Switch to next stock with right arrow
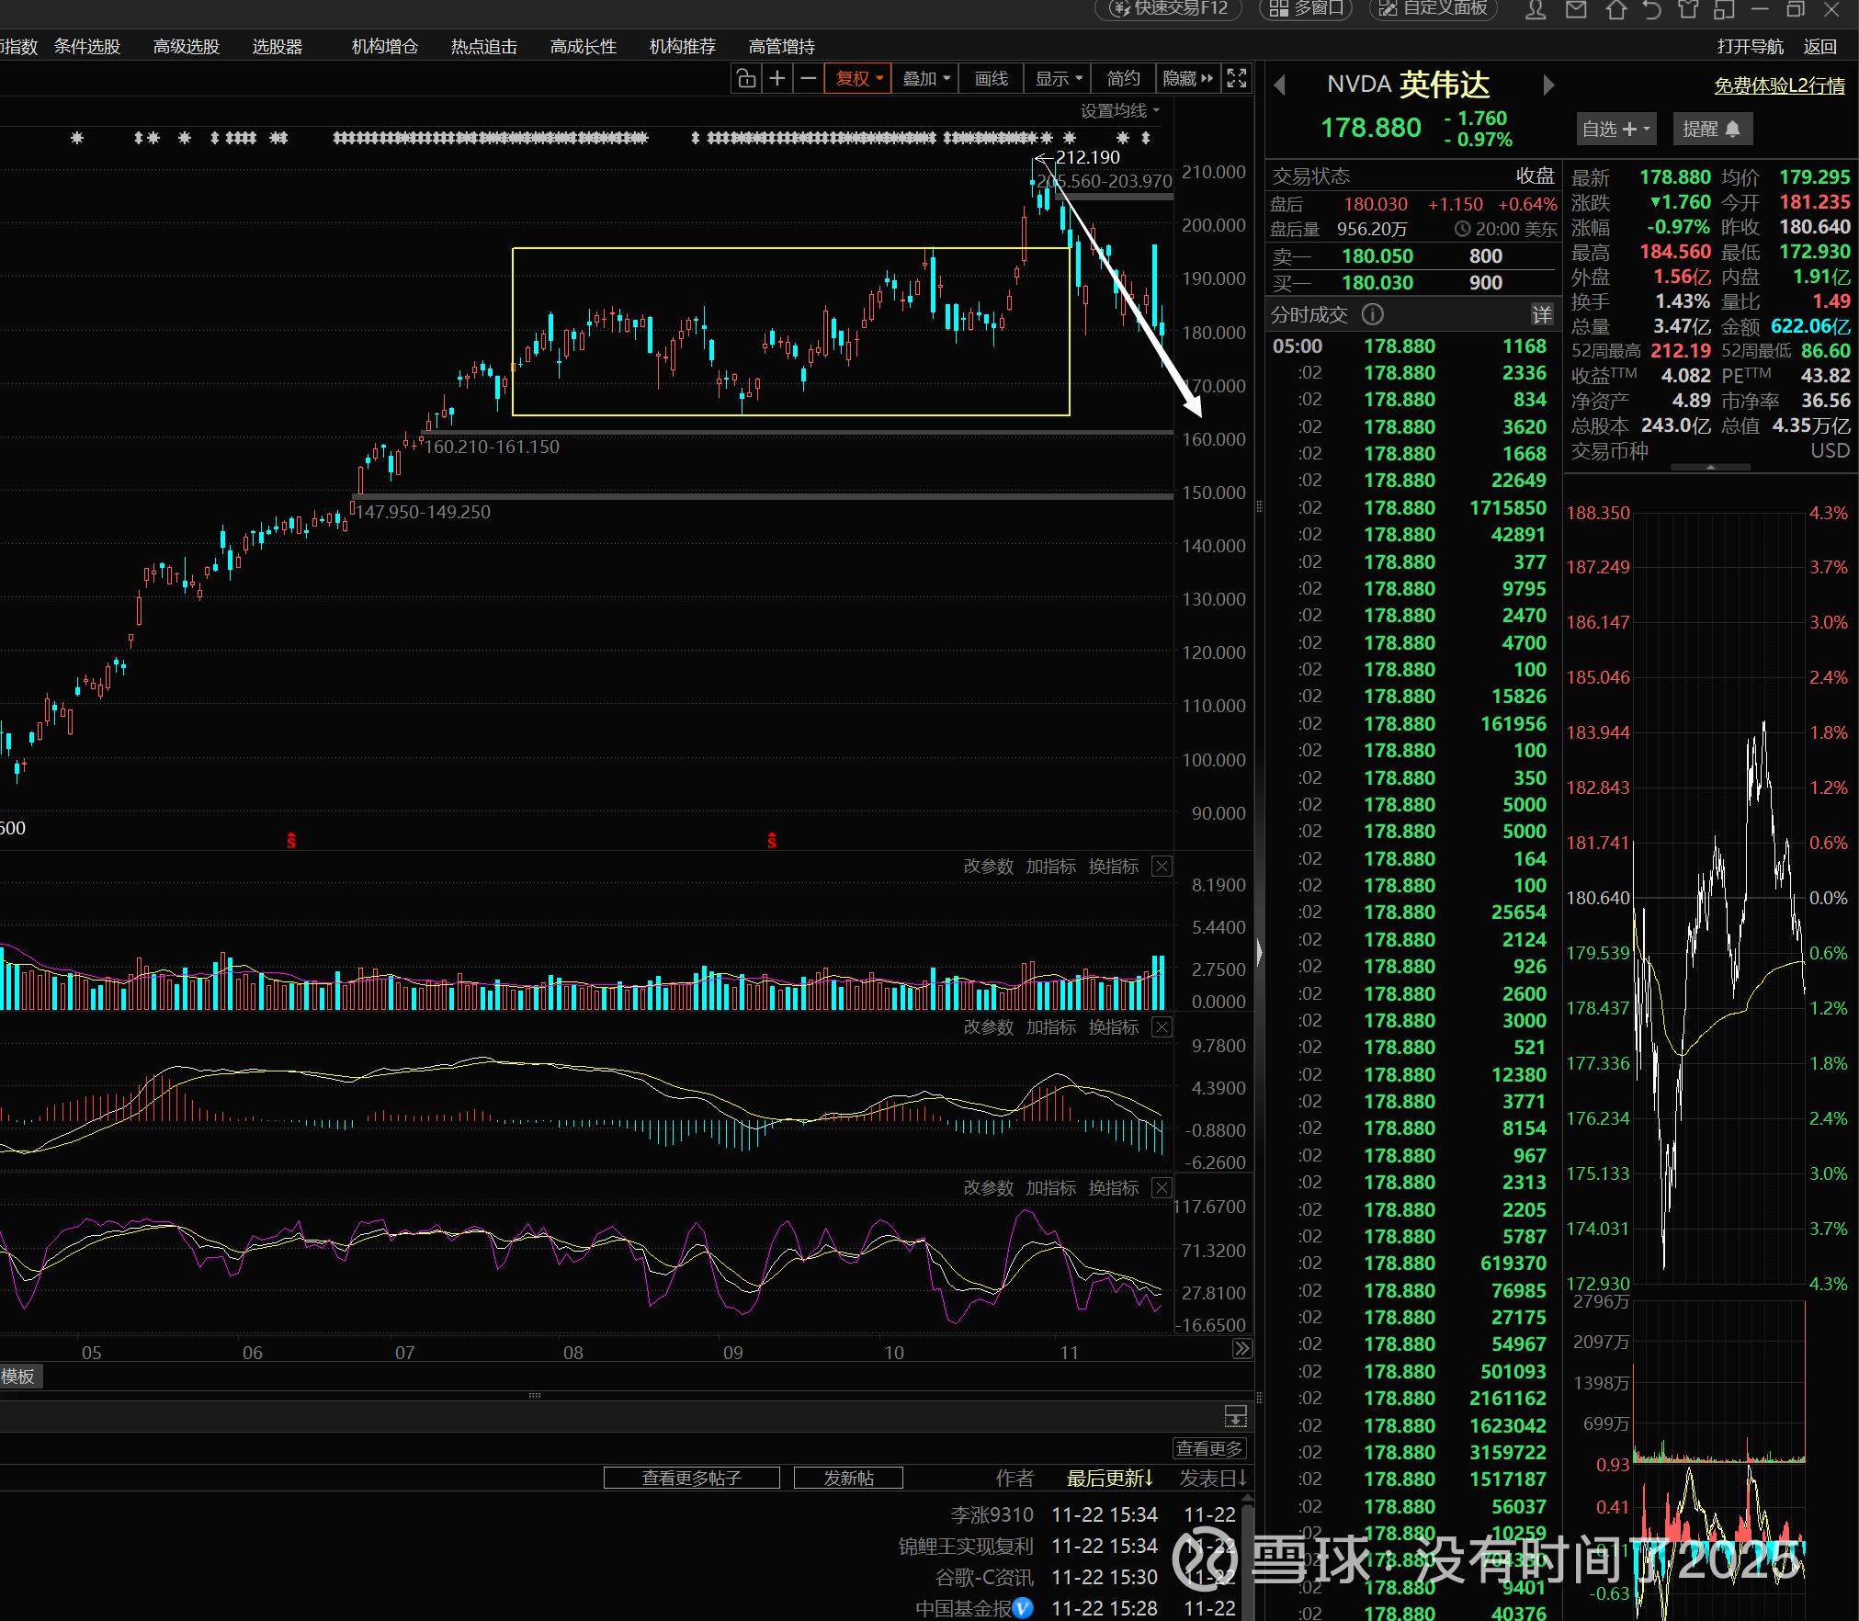The width and height of the screenshot is (1859, 1621). tap(1548, 85)
